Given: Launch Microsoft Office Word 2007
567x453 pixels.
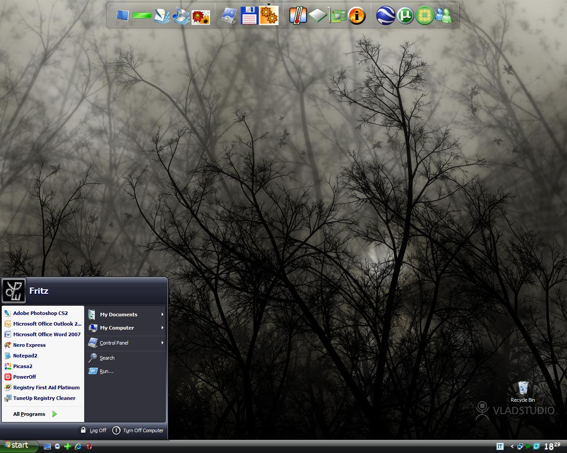Looking at the screenshot, I should (x=43, y=334).
